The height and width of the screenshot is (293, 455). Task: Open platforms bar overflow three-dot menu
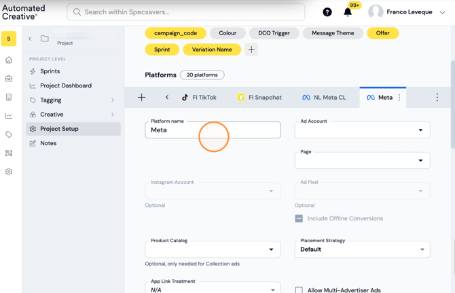tap(437, 98)
